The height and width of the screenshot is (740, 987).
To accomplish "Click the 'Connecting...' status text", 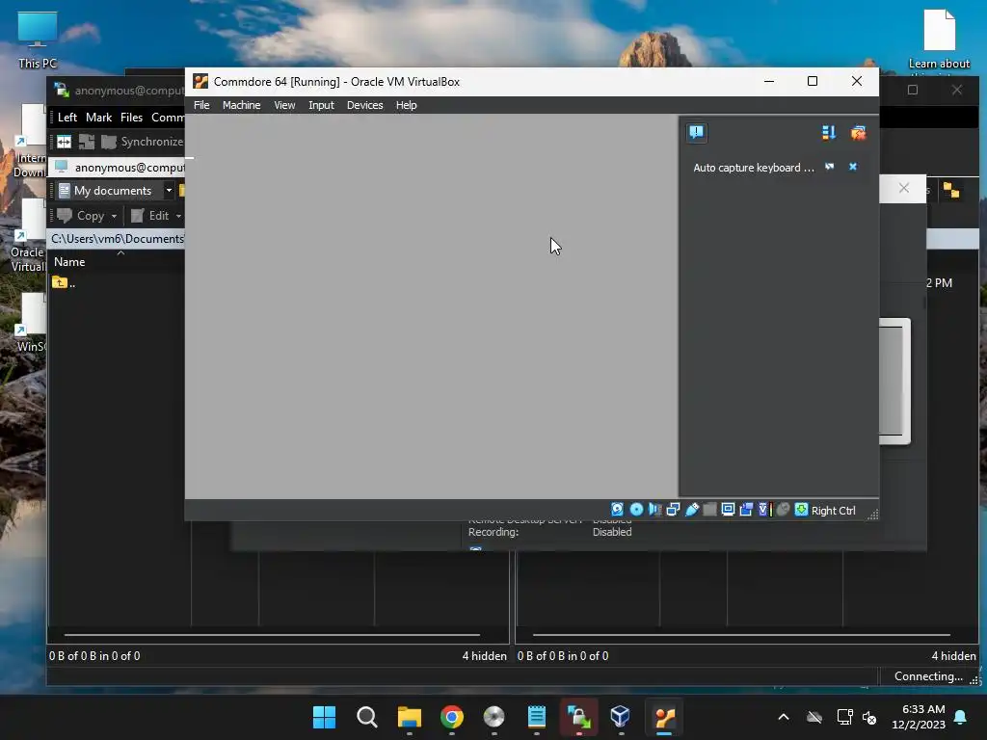I will pos(928,675).
